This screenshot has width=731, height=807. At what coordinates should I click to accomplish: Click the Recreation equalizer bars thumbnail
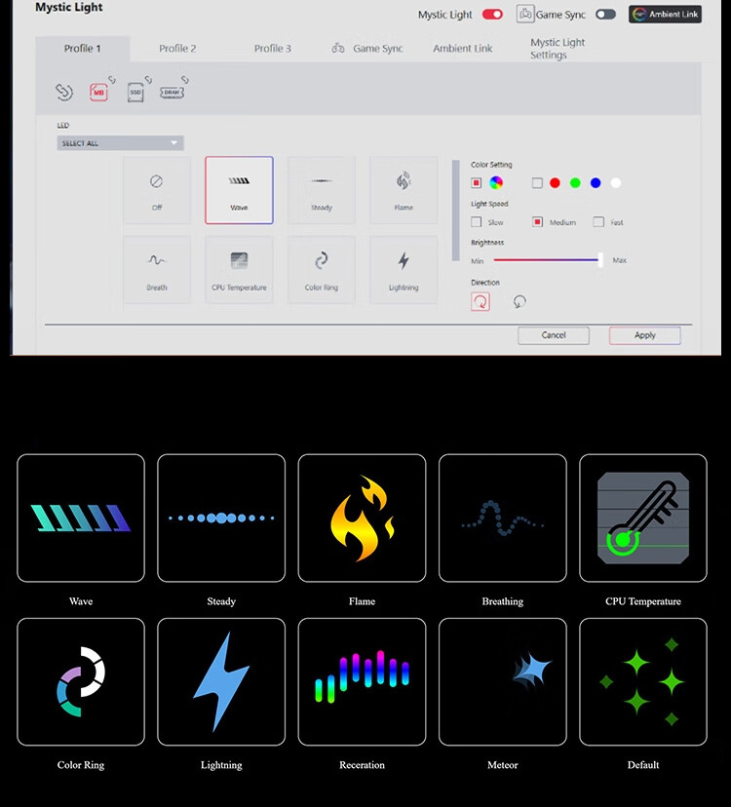click(x=362, y=682)
